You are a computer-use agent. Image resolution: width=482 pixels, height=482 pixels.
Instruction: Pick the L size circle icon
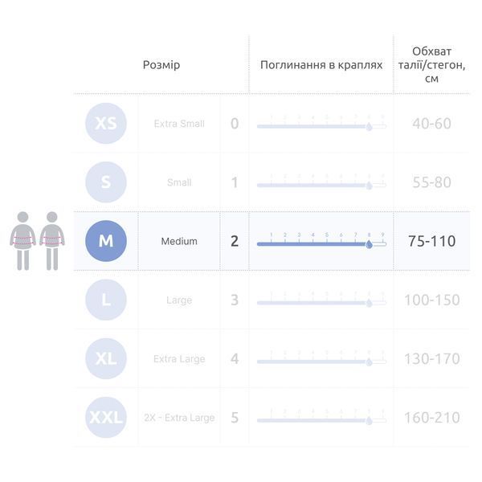[106, 300]
